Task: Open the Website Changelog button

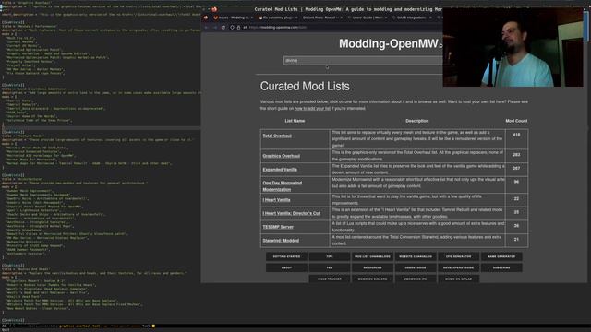Action: (416, 256)
